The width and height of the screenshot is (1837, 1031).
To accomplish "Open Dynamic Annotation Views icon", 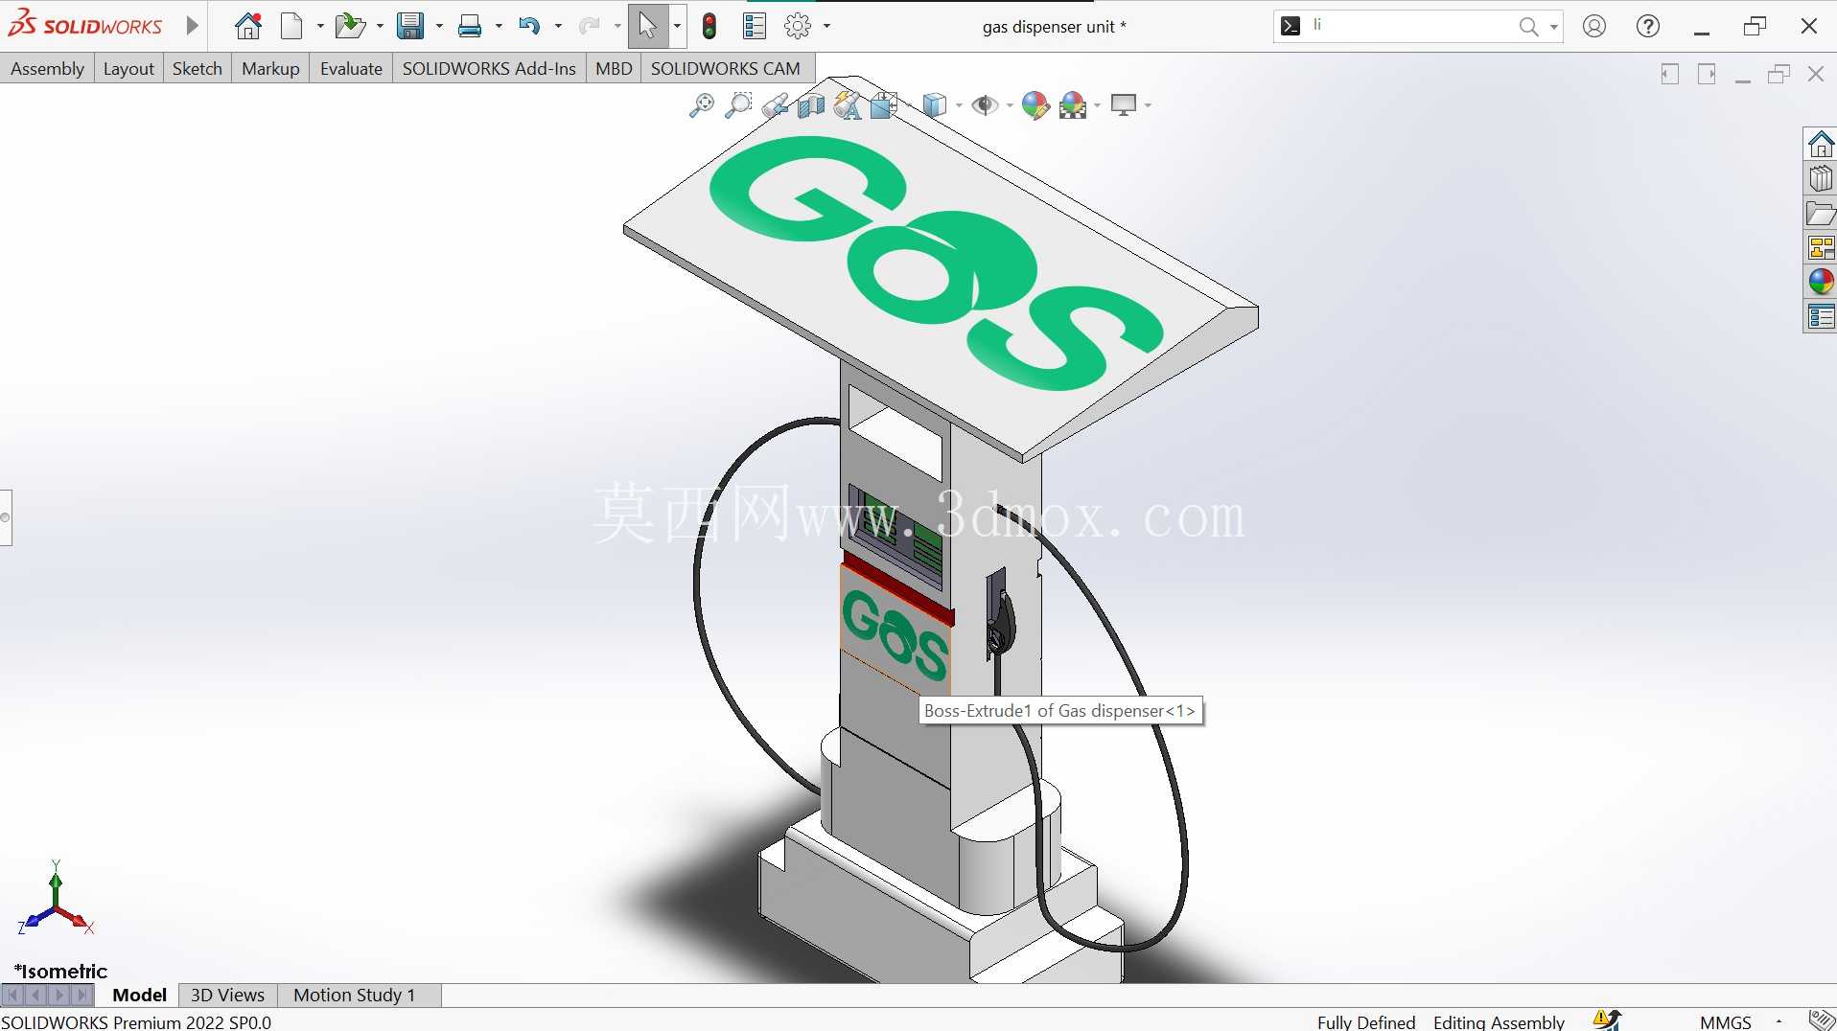I will (x=848, y=105).
